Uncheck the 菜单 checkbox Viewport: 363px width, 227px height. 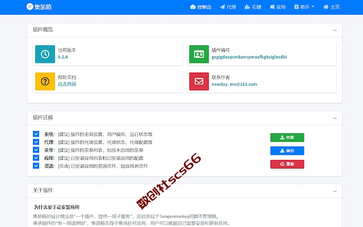point(36,150)
